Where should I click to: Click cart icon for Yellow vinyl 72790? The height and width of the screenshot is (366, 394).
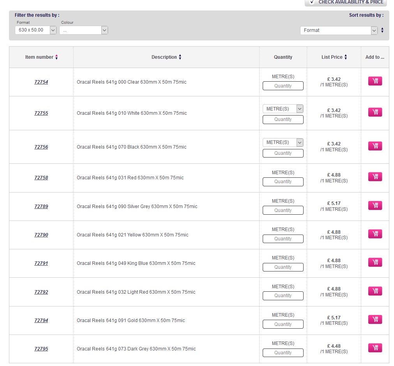point(375,234)
